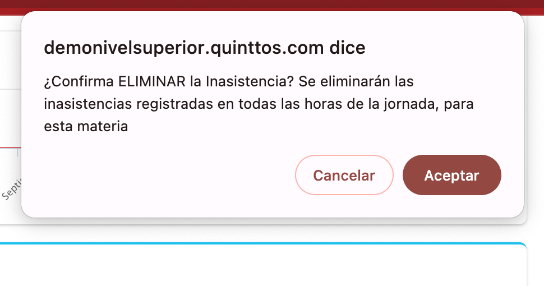Click 'Se eliminarán las' text in the message

click(356, 81)
